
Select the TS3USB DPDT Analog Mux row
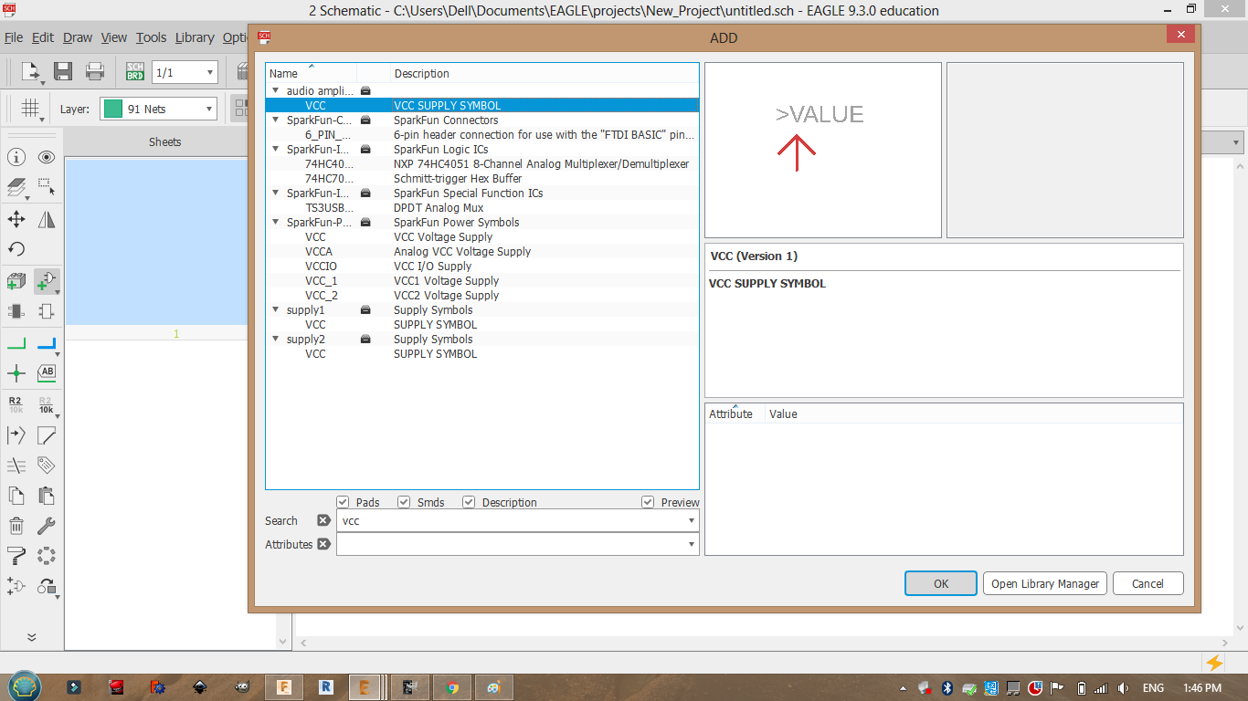482,207
